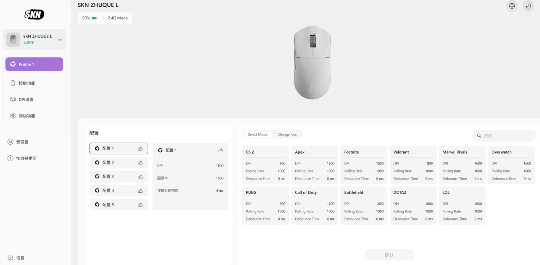540x265 pixels.
Task: Click the edit icon for 配置 3
Action: (140, 177)
